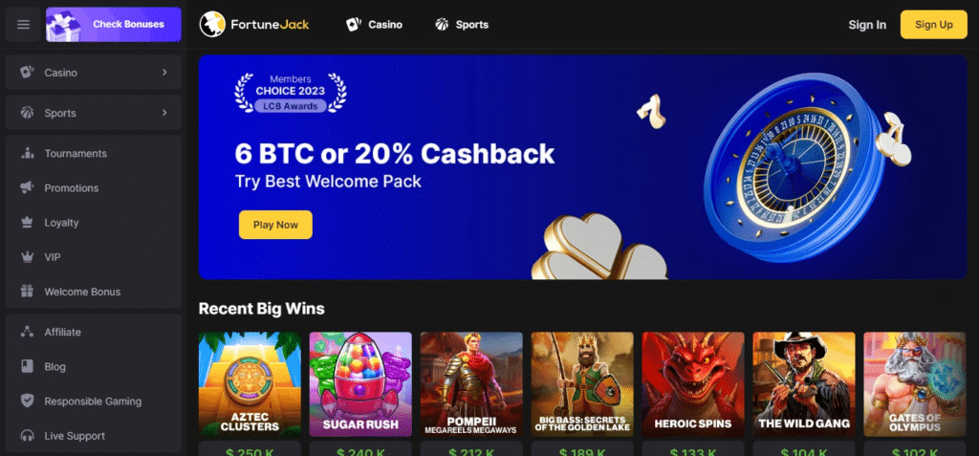Click the Check Bonuses button
This screenshot has height=456, width=979.
pos(114,24)
